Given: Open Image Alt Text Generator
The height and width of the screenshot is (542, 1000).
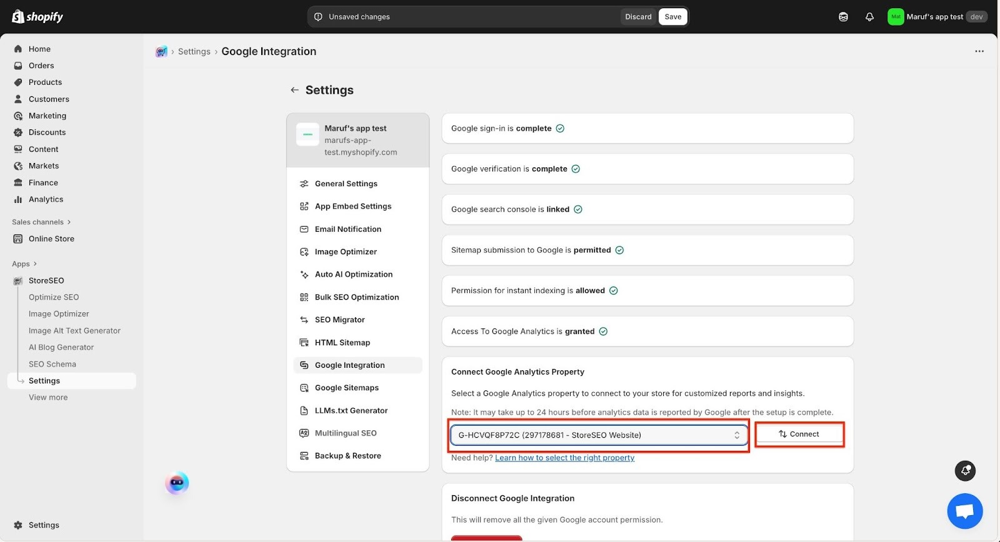Looking at the screenshot, I should [74, 330].
